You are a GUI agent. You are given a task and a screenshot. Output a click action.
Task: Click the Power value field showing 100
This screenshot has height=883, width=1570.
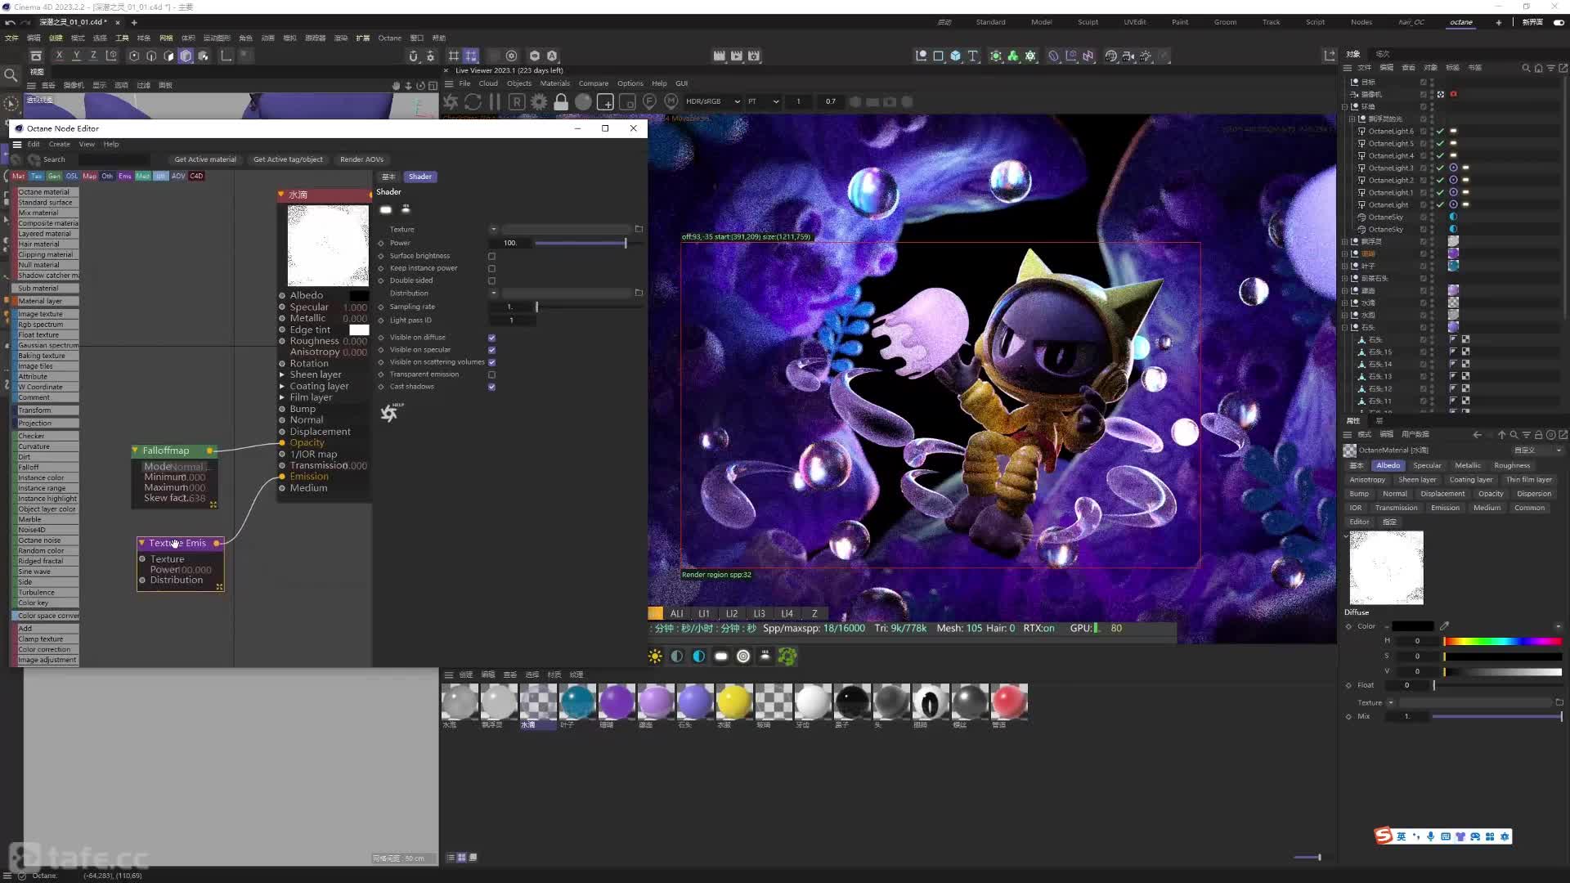click(510, 243)
